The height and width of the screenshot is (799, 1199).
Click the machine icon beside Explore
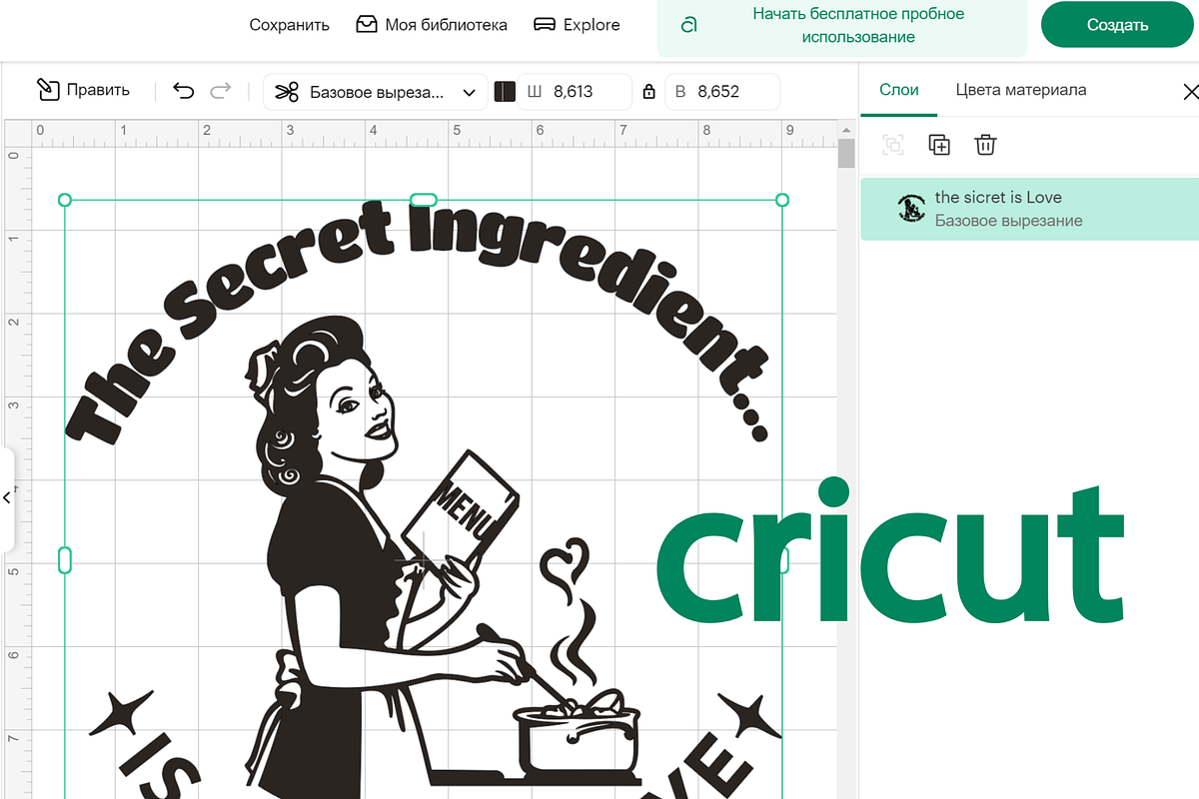click(x=545, y=24)
